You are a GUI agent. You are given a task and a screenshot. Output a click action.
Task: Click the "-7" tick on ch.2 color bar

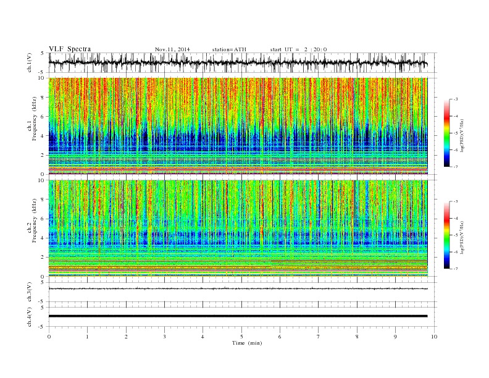[455, 269]
